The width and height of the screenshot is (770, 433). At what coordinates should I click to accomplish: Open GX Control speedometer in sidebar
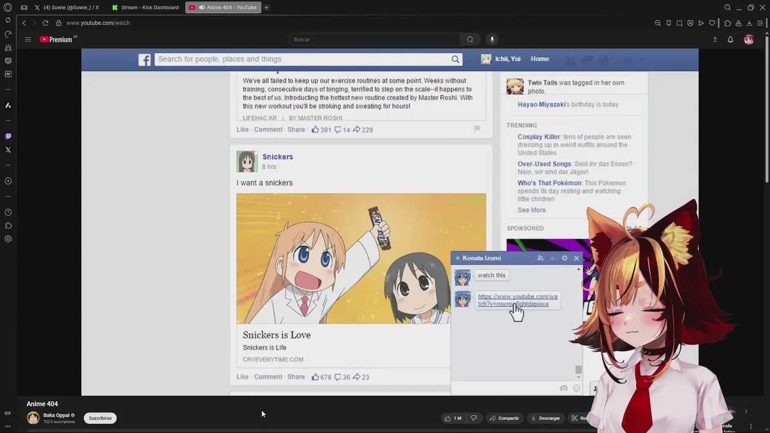[x=8, y=34]
